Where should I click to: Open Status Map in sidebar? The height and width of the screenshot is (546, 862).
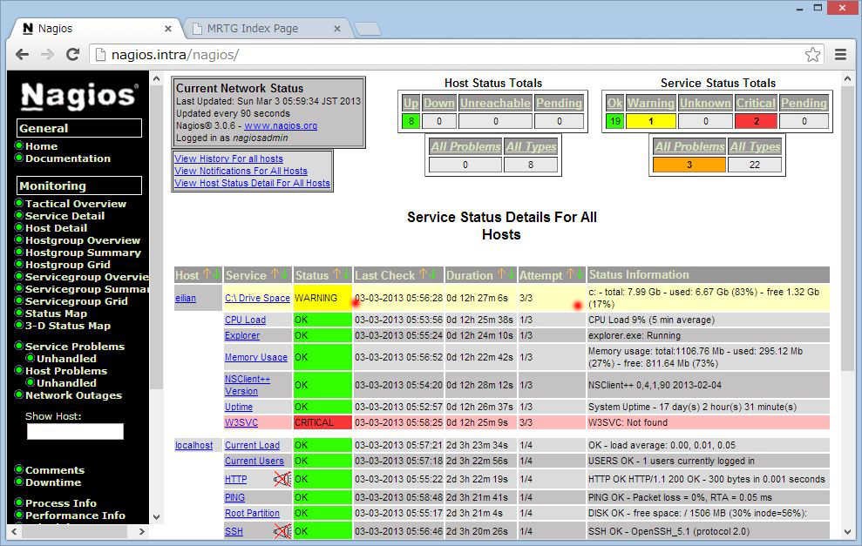tap(56, 313)
